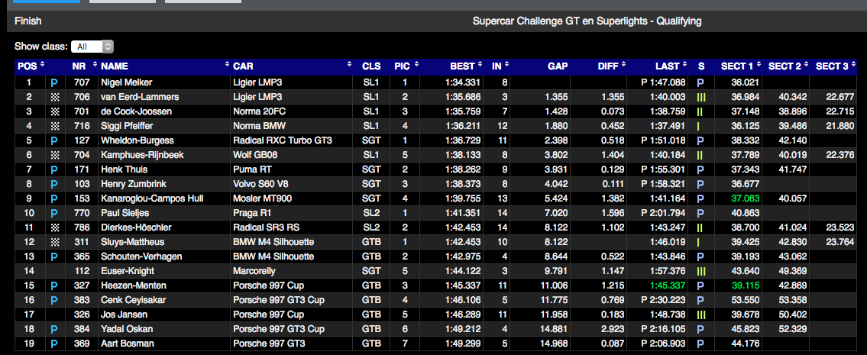
Task: Click the CAR column sort arrows
Action: click(349, 66)
